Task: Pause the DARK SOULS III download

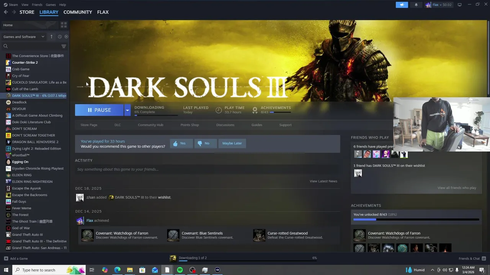Action: coord(99,110)
